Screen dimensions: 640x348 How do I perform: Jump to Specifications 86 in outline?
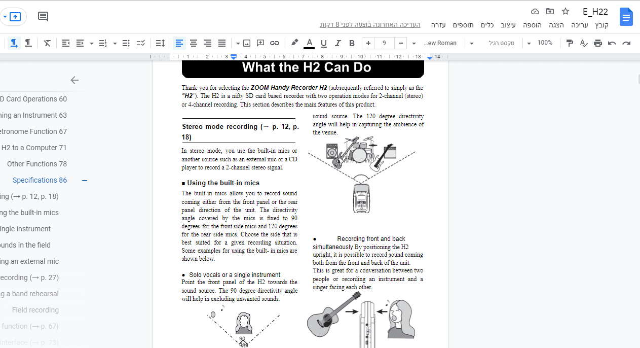pyautogui.click(x=40, y=180)
